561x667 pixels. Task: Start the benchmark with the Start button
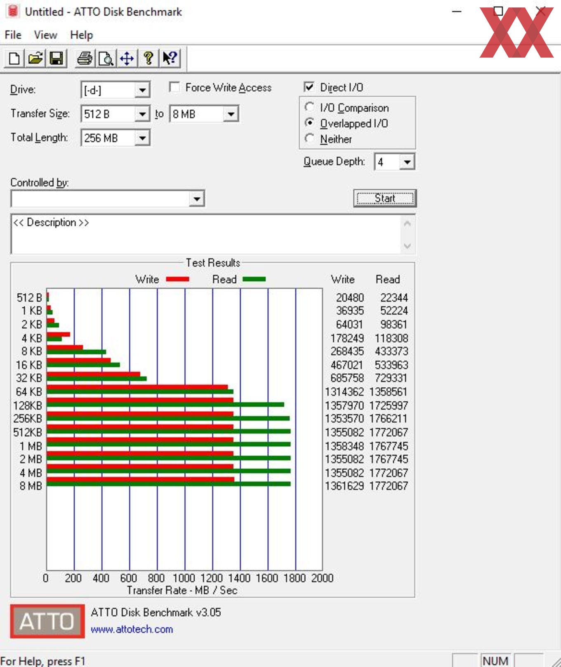[385, 198]
